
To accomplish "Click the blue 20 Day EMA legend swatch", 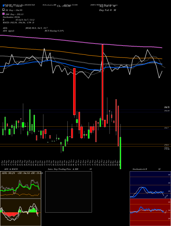I will point(4,5).
